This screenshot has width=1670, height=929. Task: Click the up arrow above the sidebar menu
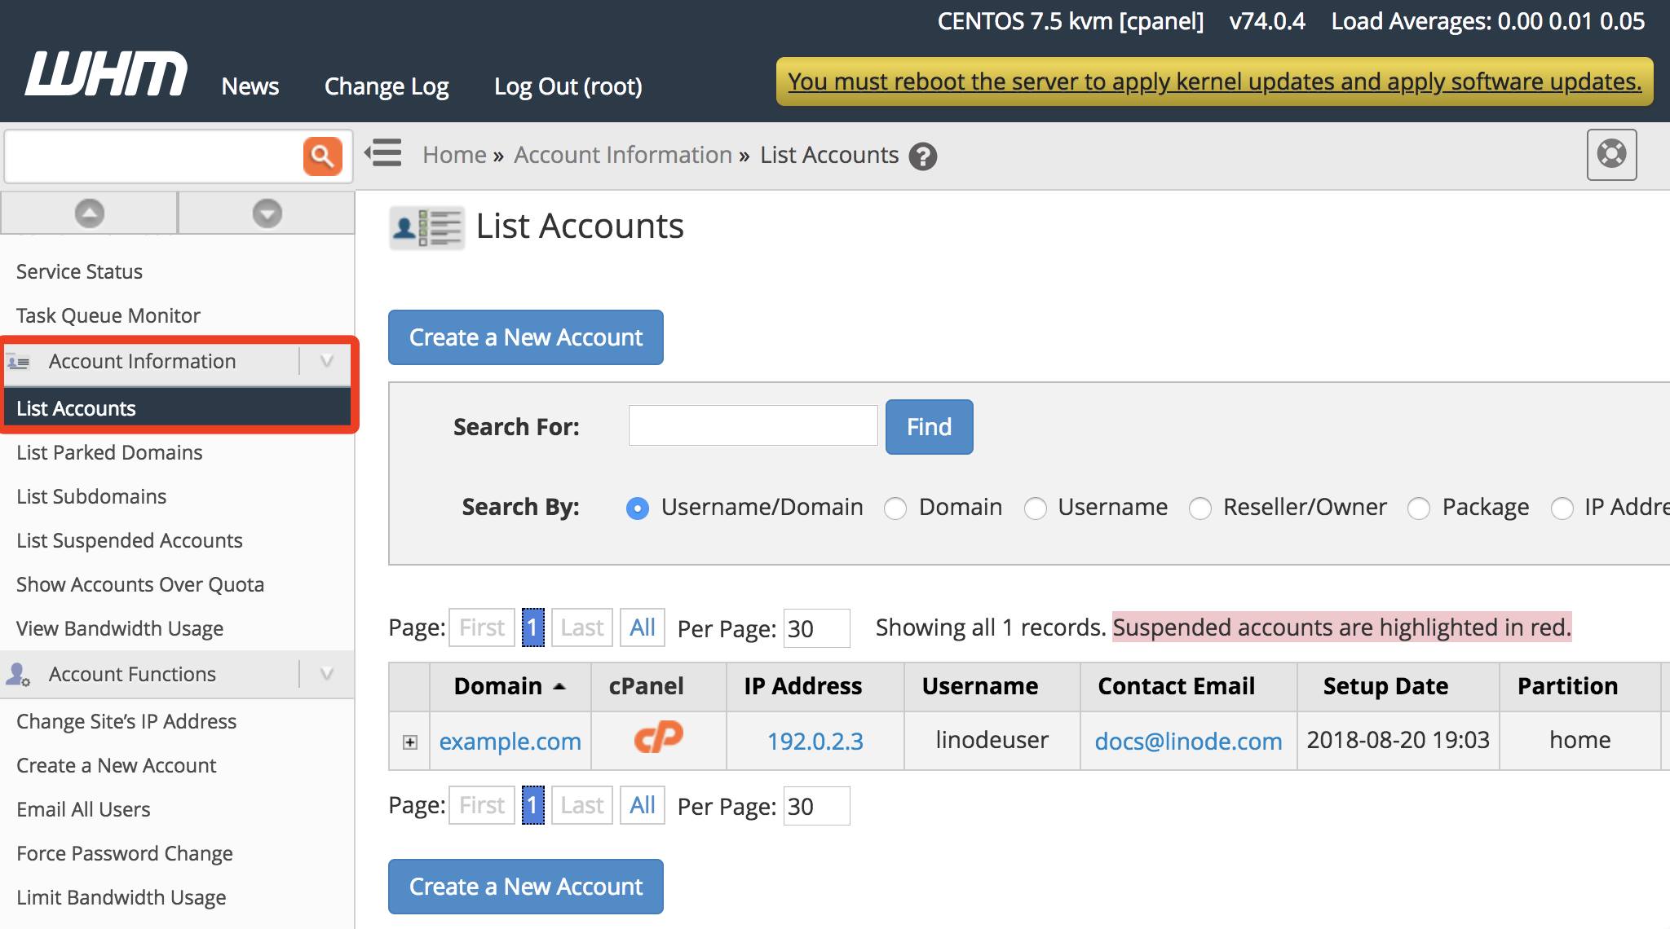(x=88, y=213)
